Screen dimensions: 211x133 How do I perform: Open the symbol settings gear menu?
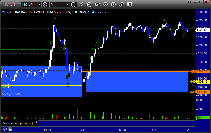pos(45,5)
